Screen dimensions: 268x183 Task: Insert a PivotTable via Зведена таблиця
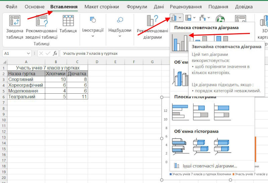[x=14, y=27]
